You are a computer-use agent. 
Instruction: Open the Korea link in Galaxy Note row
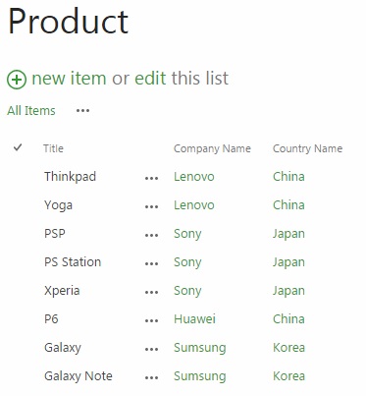[x=288, y=376]
